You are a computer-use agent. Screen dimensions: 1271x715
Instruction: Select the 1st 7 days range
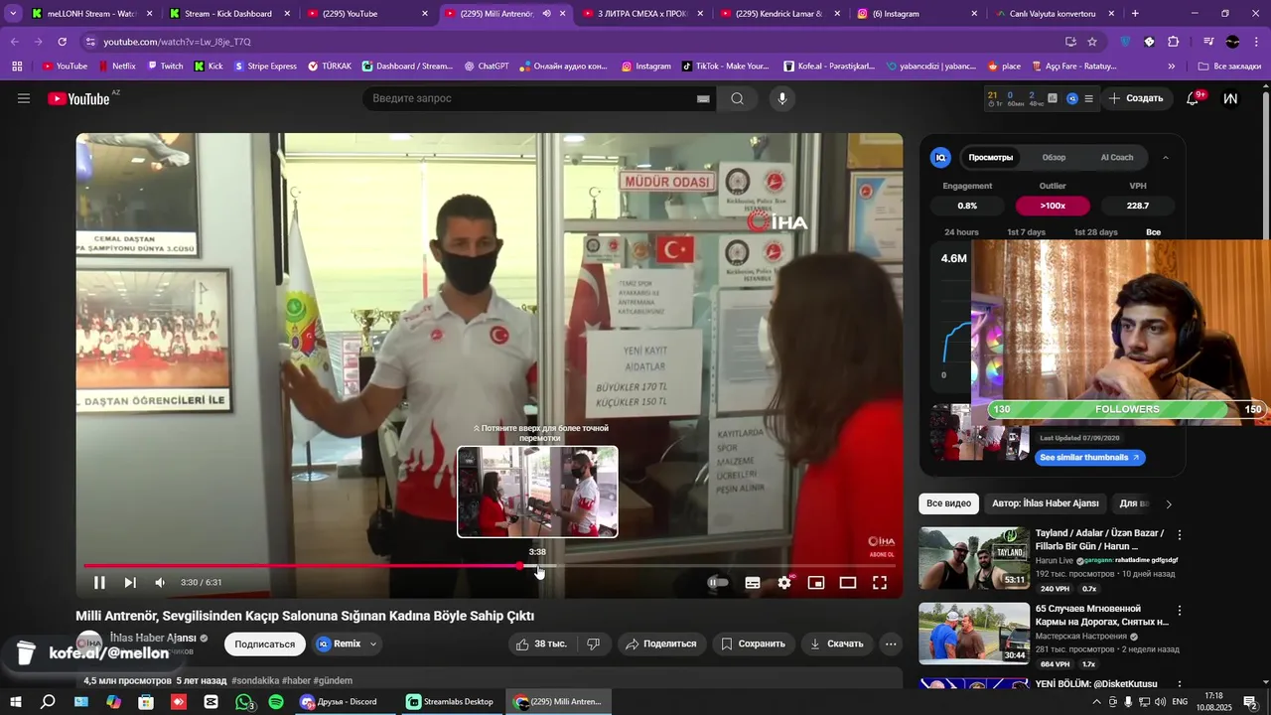1026,232
